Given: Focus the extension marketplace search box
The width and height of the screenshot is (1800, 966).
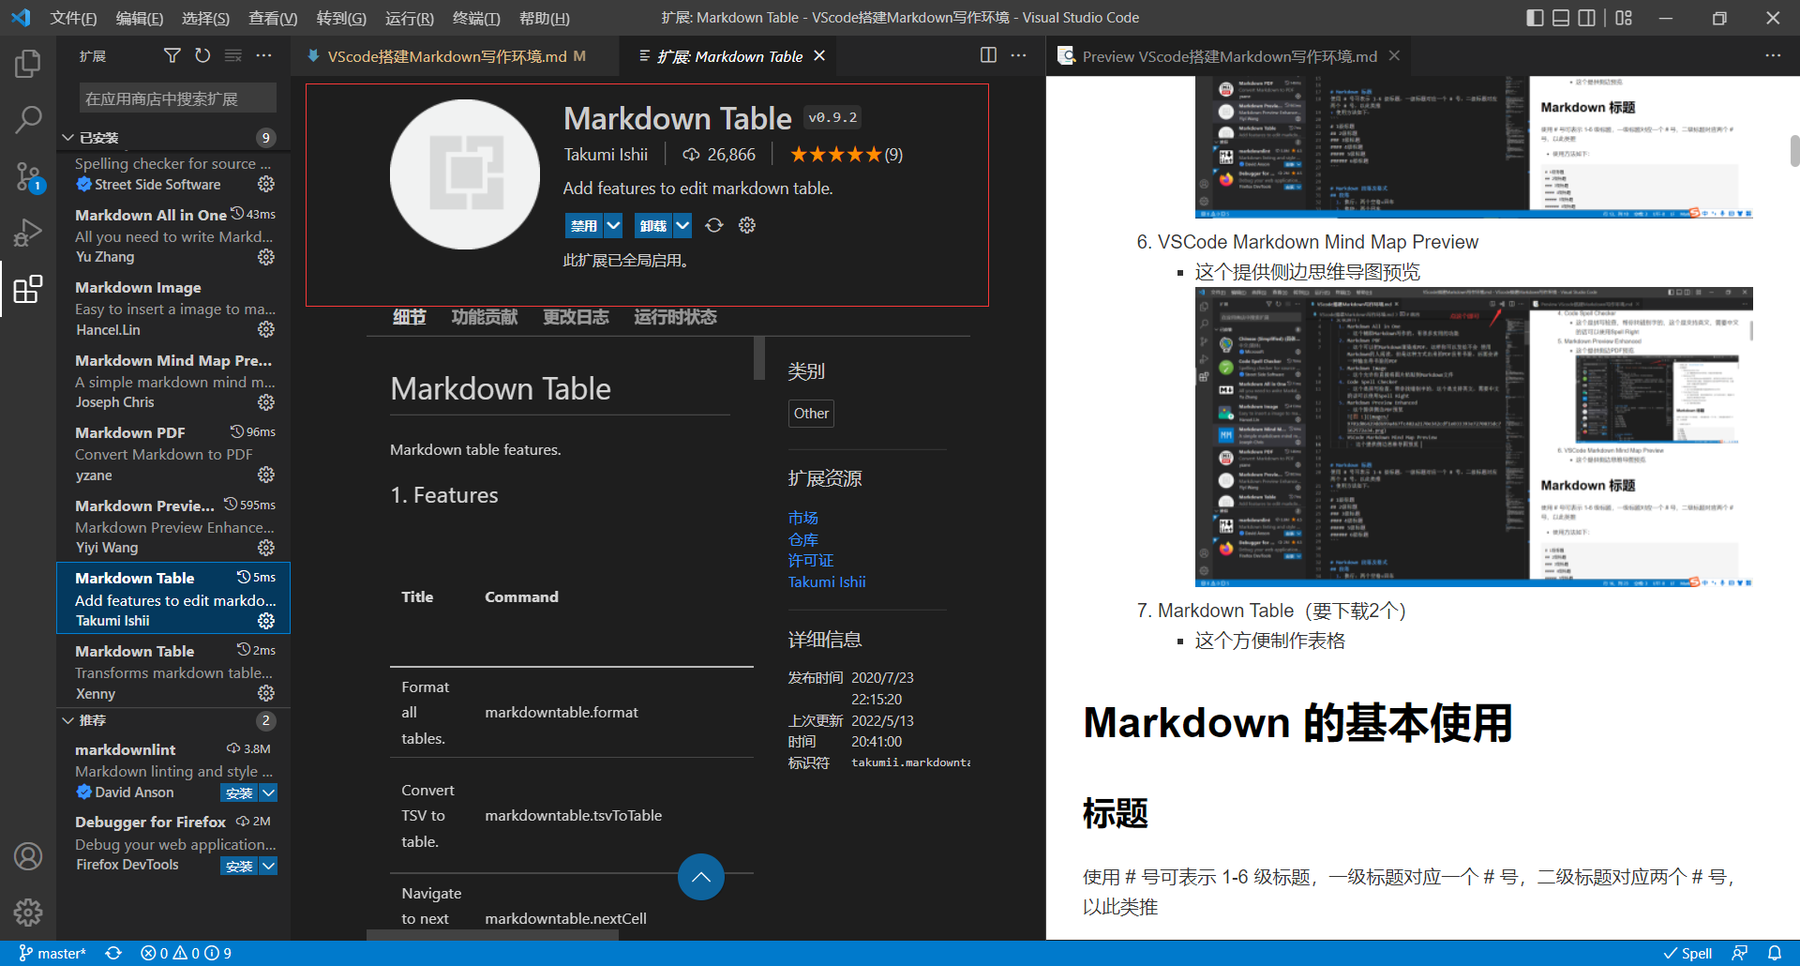Looking at the screenshot, I should point(177,98).
